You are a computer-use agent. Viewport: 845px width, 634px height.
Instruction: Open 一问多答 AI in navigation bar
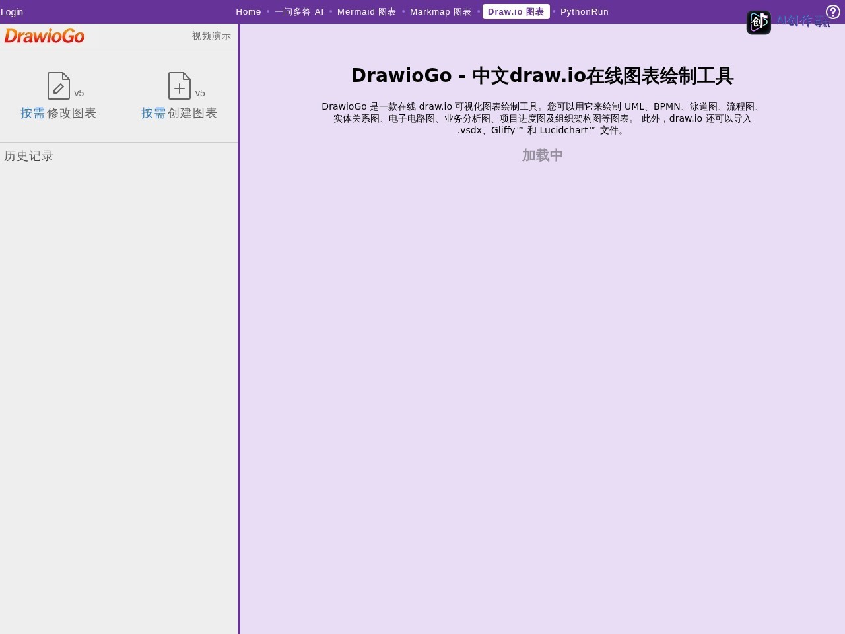point(299,11)
